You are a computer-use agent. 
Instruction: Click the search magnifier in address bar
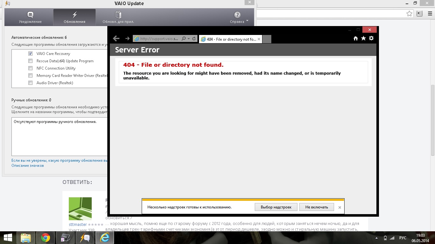(183, 39)
